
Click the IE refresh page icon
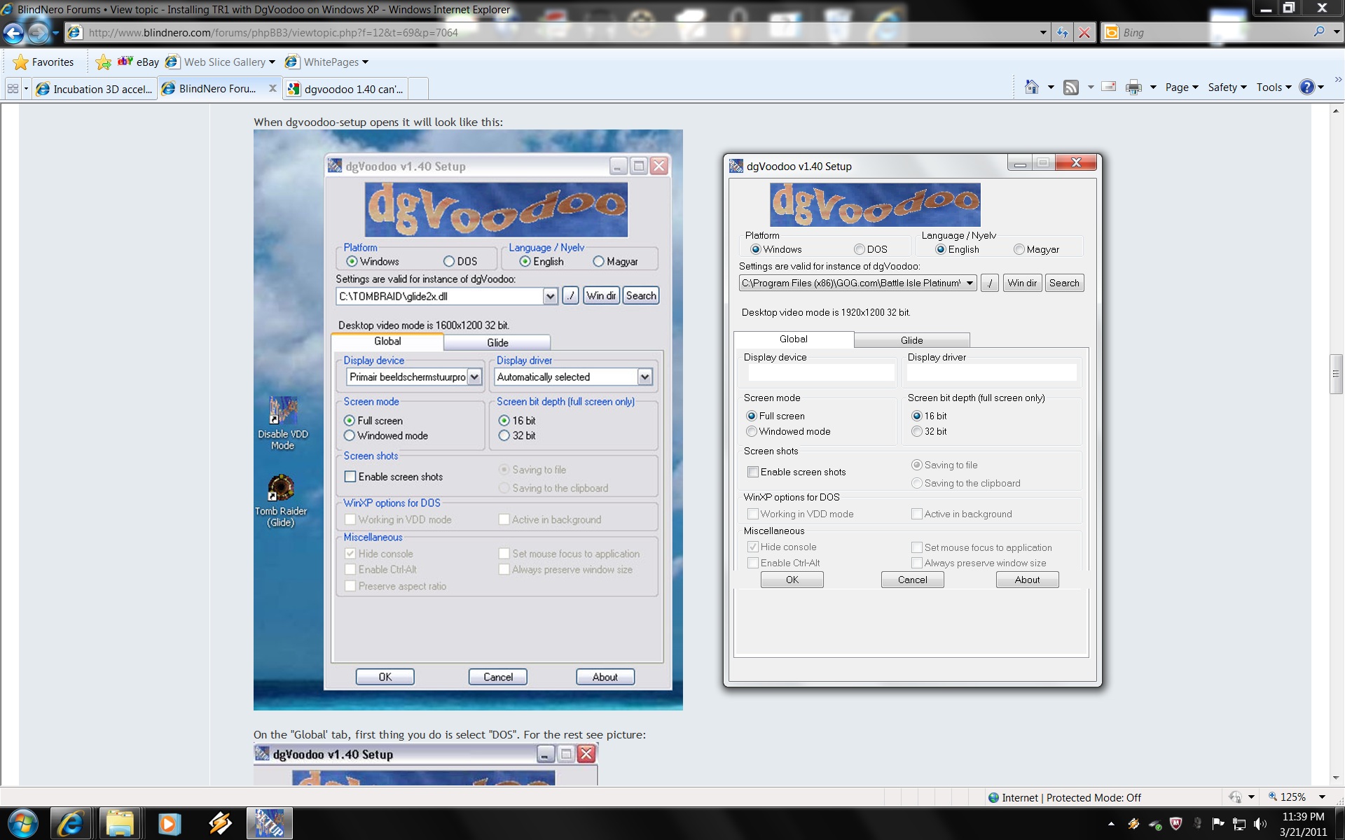1063,33
